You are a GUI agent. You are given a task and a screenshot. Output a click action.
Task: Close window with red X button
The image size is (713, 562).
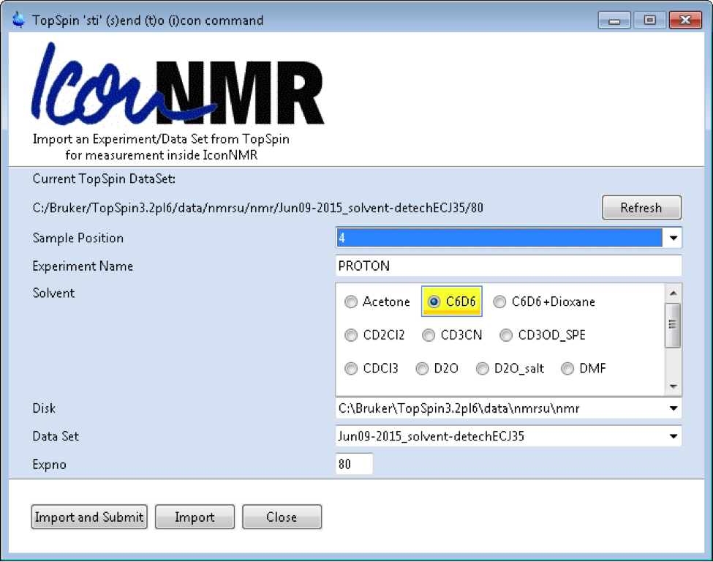(685, 20)
